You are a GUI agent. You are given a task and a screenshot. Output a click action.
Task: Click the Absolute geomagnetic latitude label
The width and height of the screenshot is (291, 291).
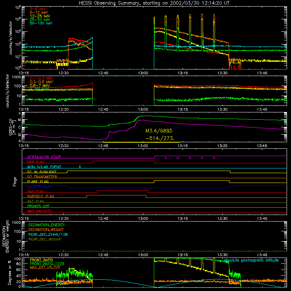click(x=251, y=260)
